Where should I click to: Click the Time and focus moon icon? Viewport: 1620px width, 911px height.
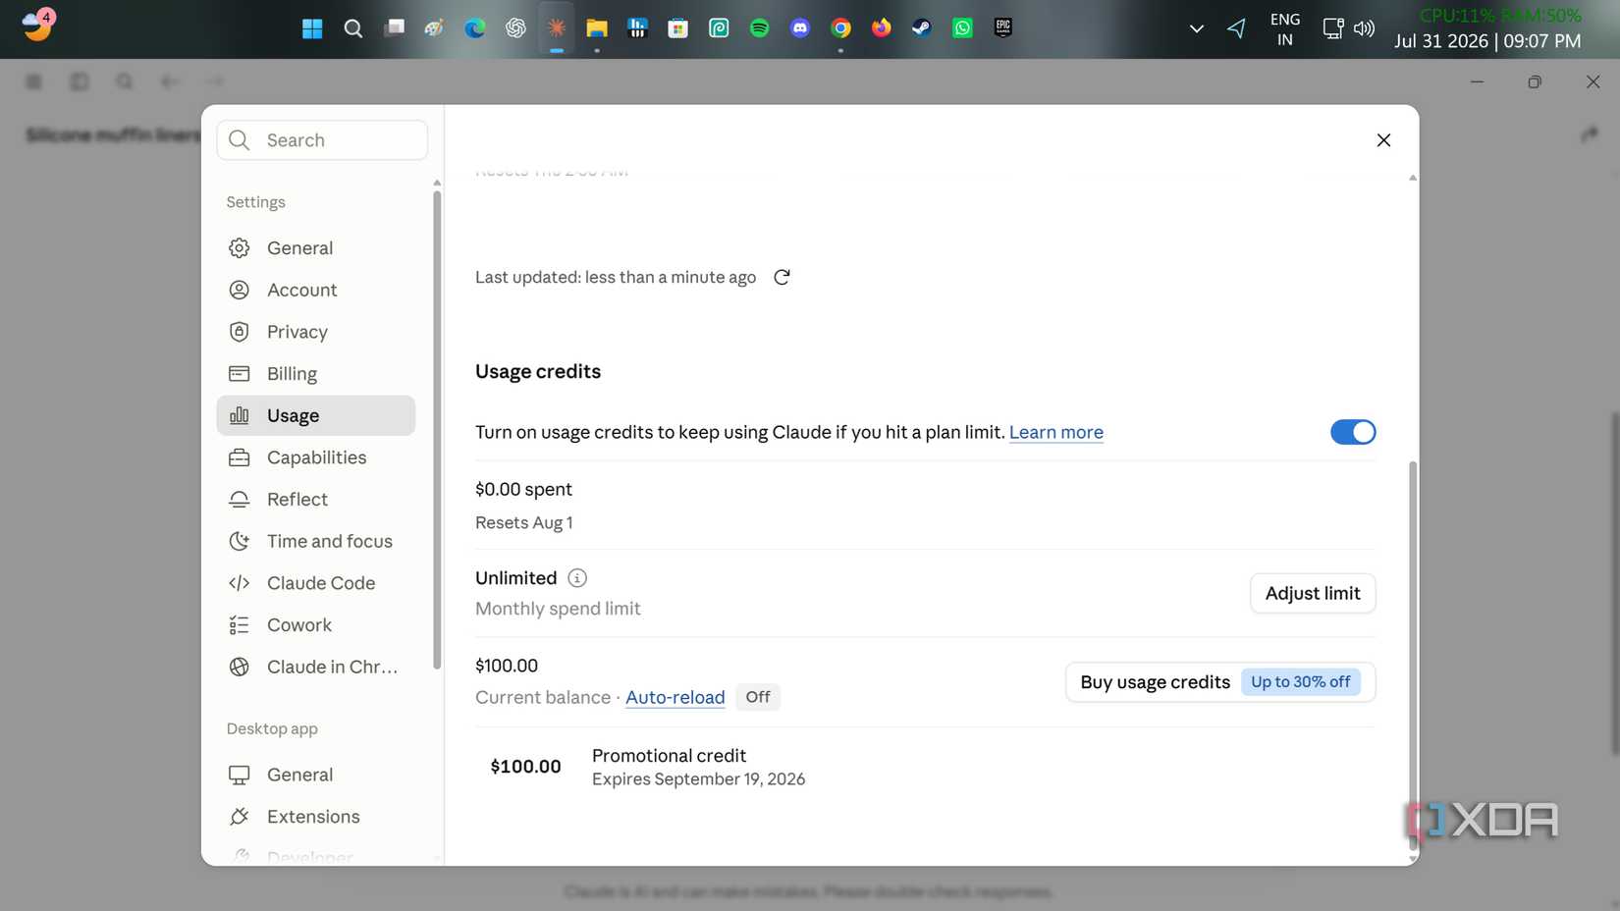239,541
